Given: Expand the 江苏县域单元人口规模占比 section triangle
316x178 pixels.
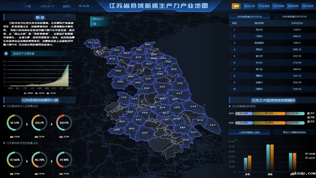Looking at the screenshot, I should pos(4,106).
